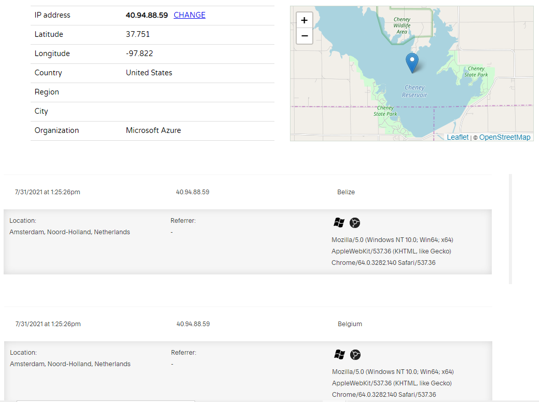Viewport: 539px width, 402px height.
Task: Click the Cheney Wildlife Area label on the map
Action: pyautogui.click(x=402, y=25)
